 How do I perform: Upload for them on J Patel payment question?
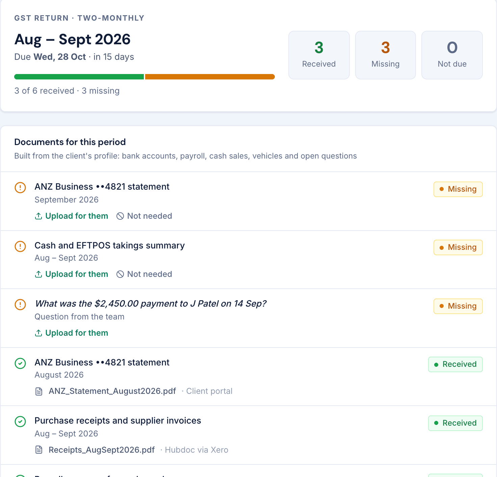pos(72,333)
